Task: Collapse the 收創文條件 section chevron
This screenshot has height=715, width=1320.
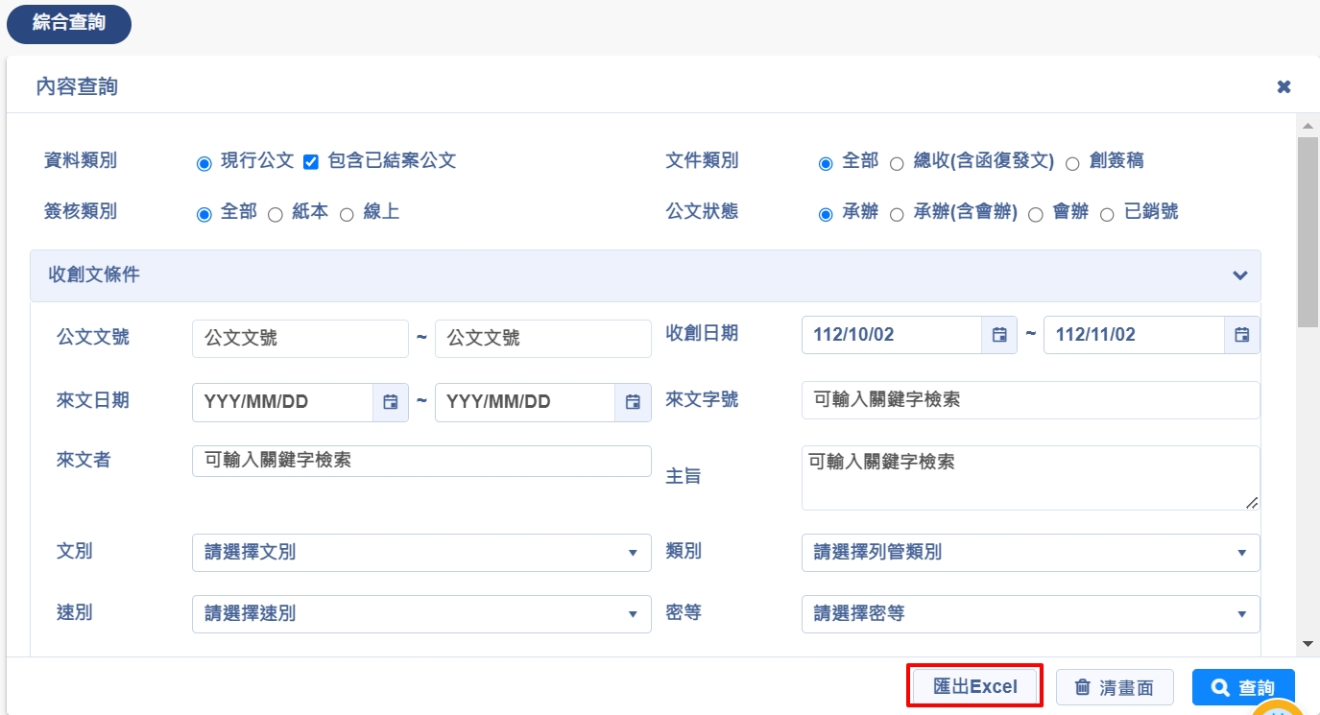Action: click(x=1240, y=275)
